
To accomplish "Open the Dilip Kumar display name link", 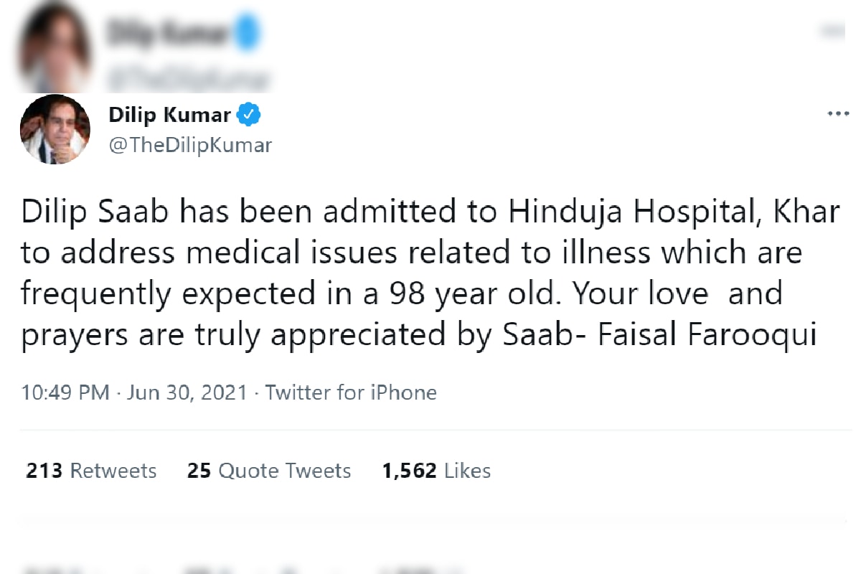I will [x=169, y=114].
